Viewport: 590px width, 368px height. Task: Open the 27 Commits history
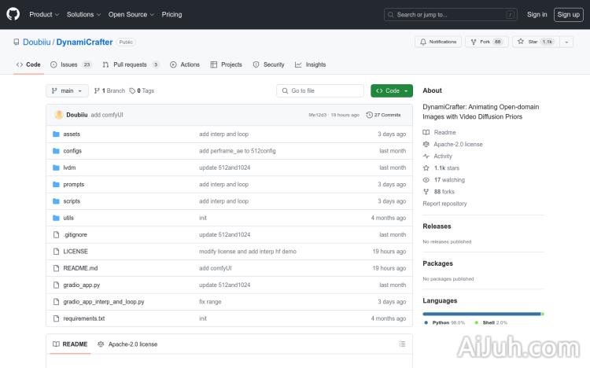pyautogui.click(x=387, y=115)
